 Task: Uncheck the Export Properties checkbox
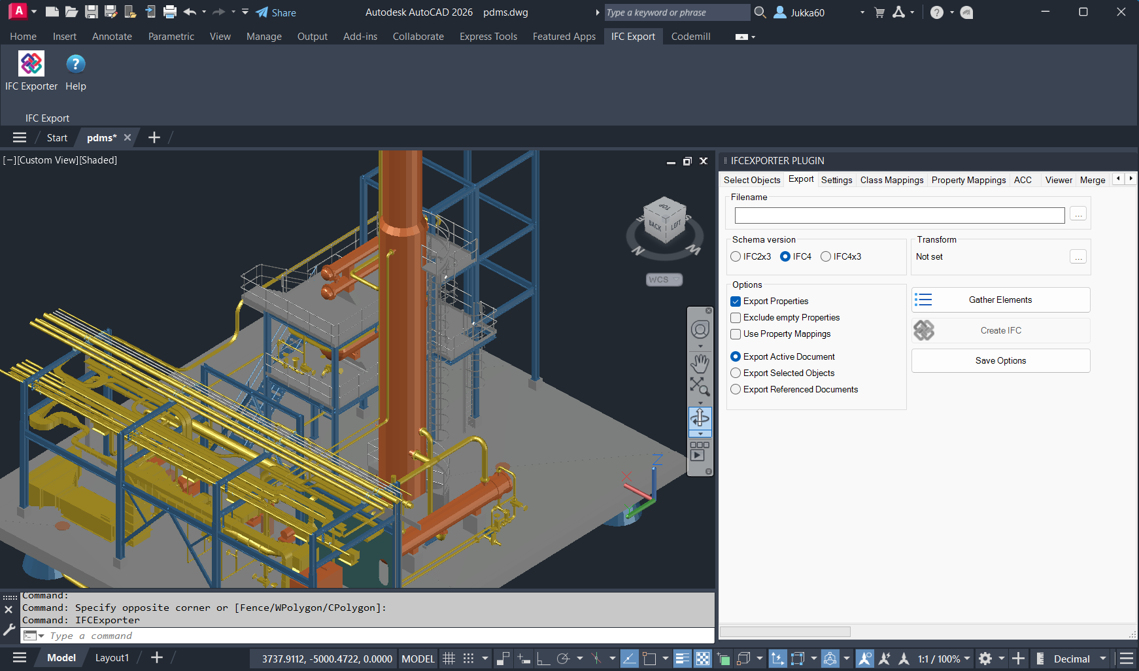(x=736, y=301)
